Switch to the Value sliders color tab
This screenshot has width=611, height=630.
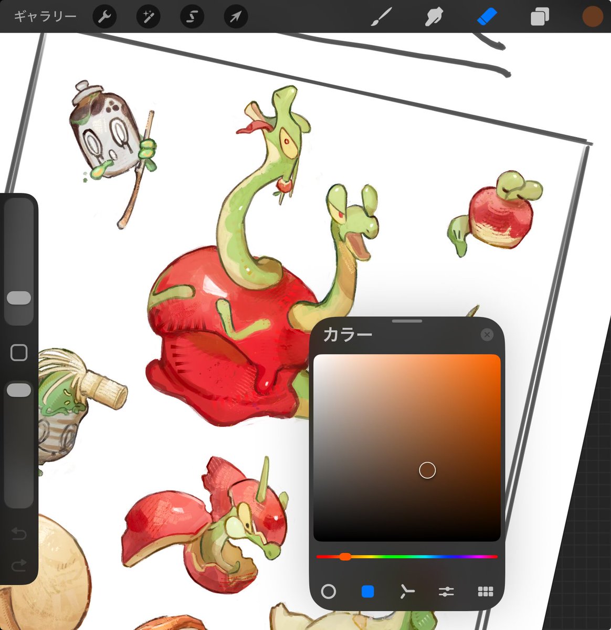[446, 592]
